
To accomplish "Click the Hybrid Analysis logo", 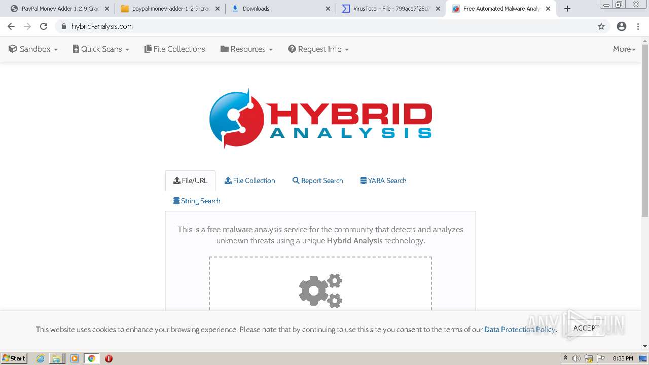I will [x=320, y=119].
